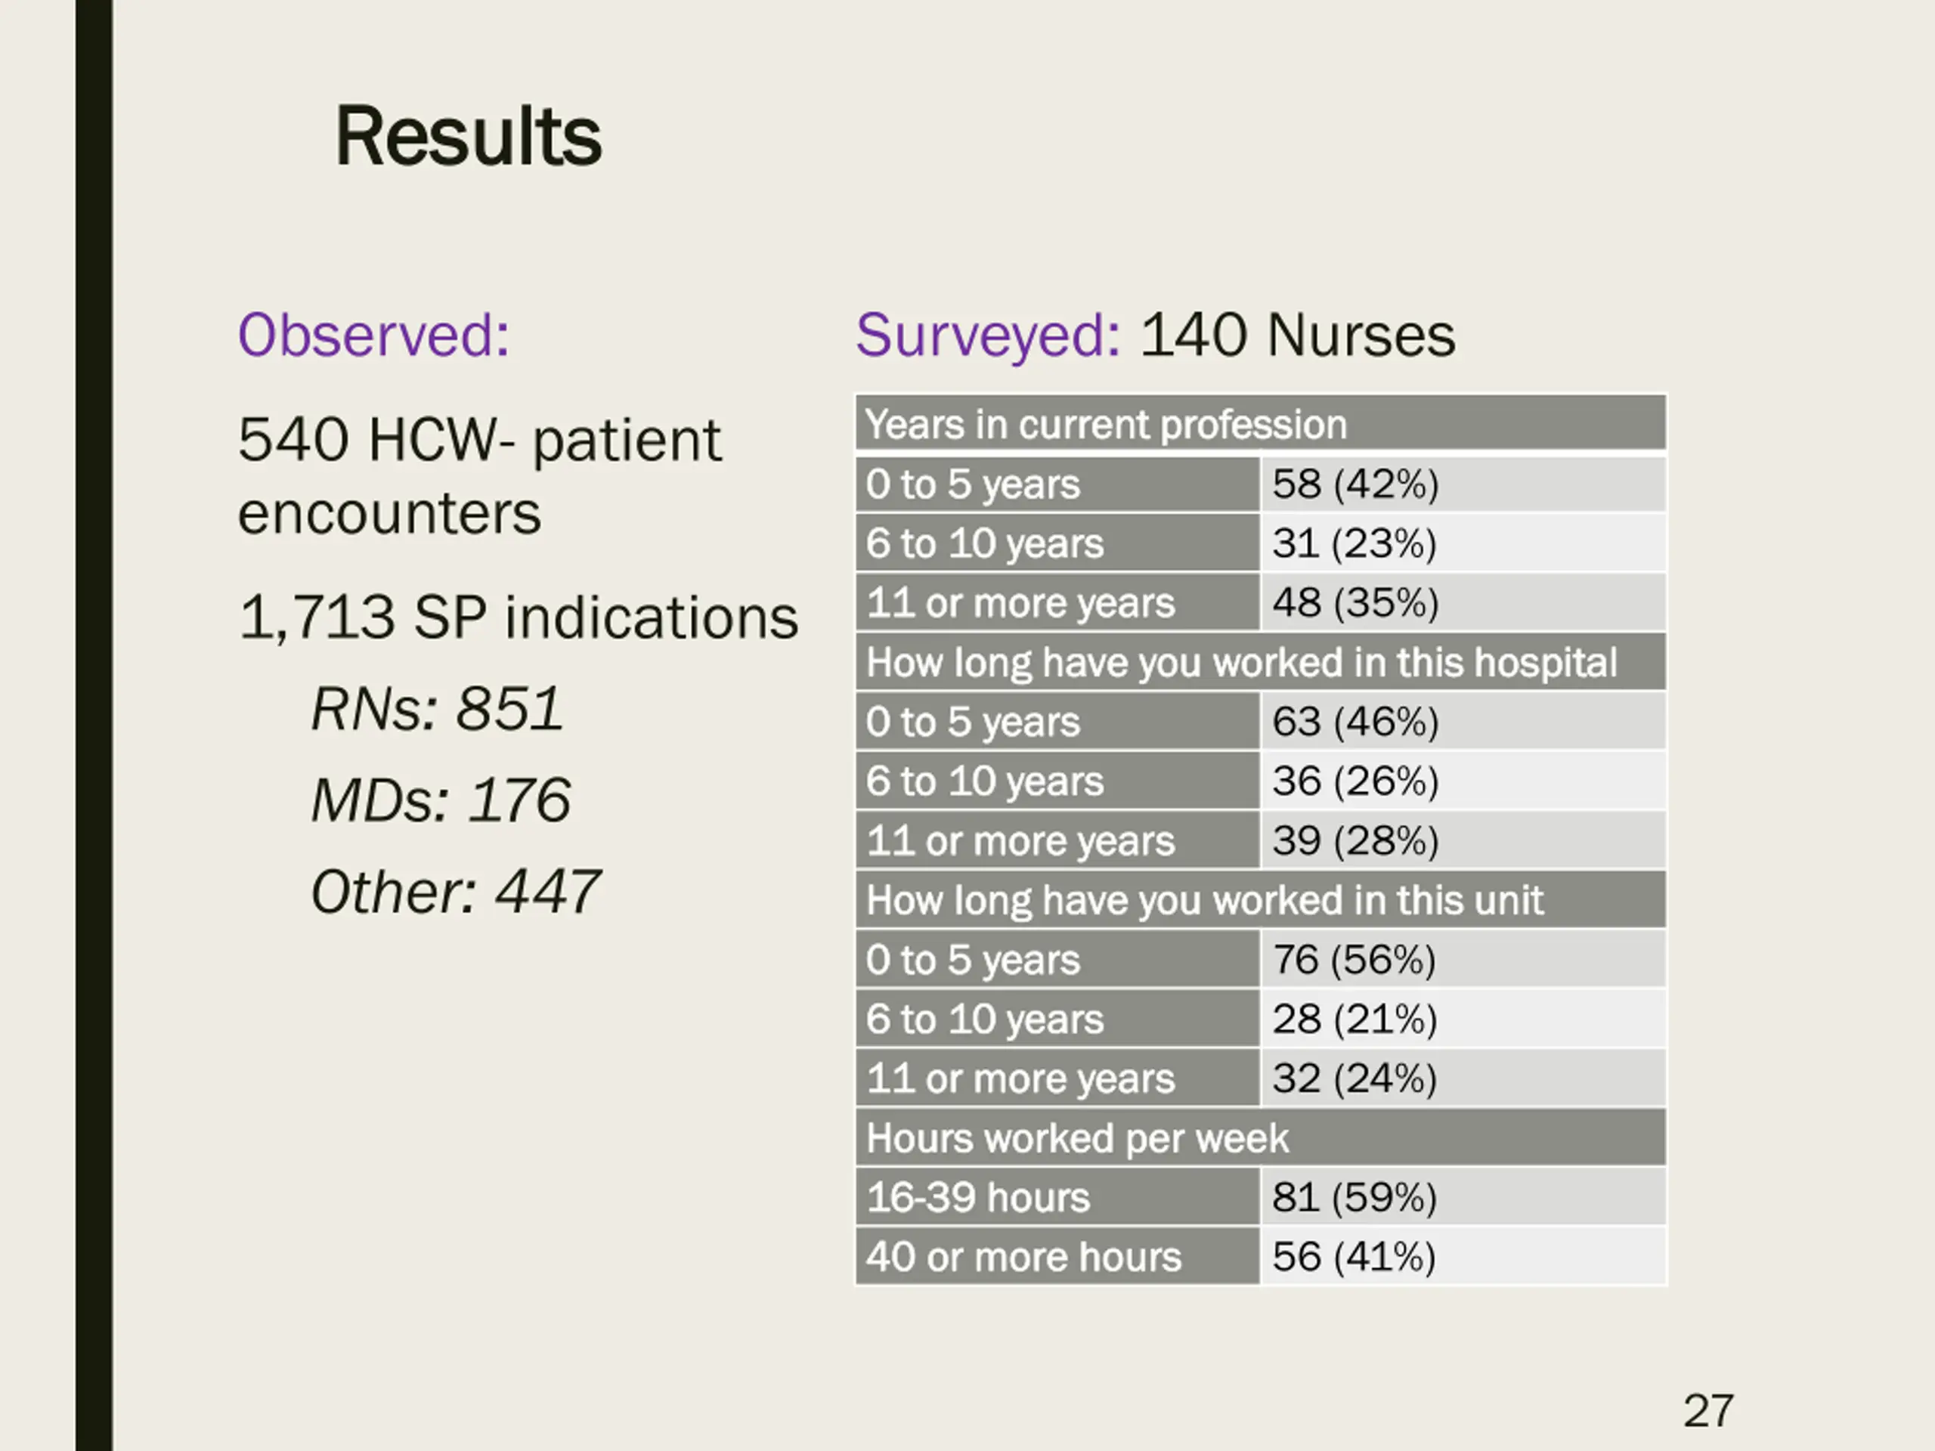This screenshot has width=1935, height=1451.
Task: Select the 76 (56%) cell
Action: coord(1354,961)
